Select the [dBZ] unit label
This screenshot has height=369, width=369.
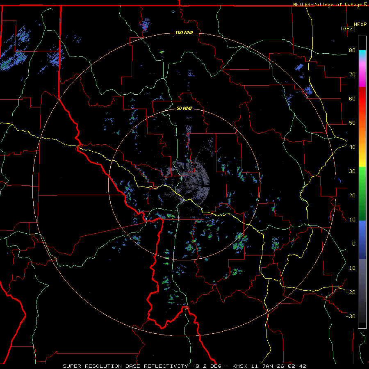coord(348,28)
